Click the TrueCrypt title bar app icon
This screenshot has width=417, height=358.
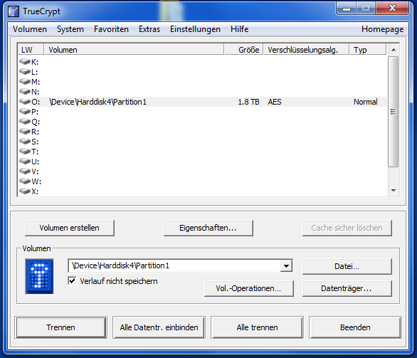pos(14,11)
